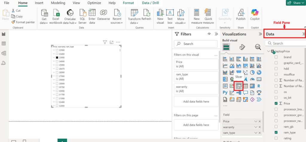Activate Format painter
Image resolution: width=306 pixels, height=142 pixels.
pyautogui.click(x=23, y=22)
